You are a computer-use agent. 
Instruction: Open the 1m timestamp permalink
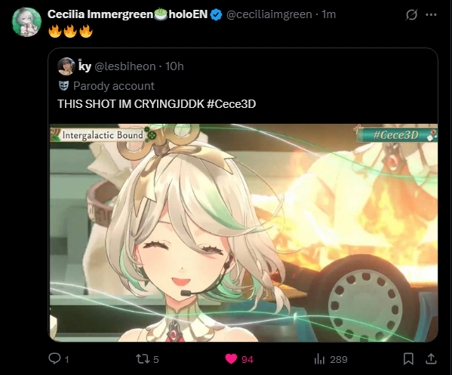click(328, 14)
